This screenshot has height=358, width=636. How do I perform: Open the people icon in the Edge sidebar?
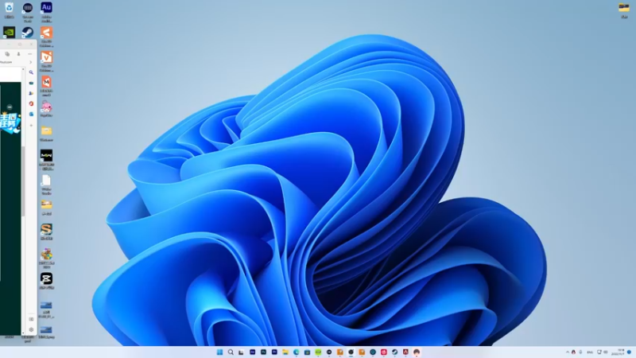coord(31,93)
